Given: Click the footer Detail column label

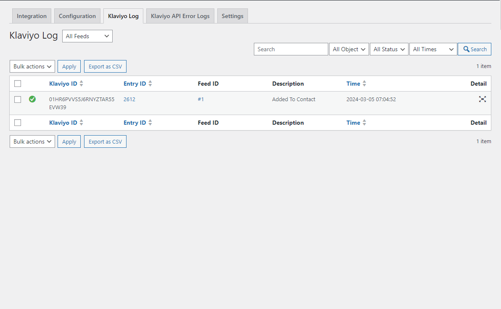Looking at the screenshot, I should 478,123.
